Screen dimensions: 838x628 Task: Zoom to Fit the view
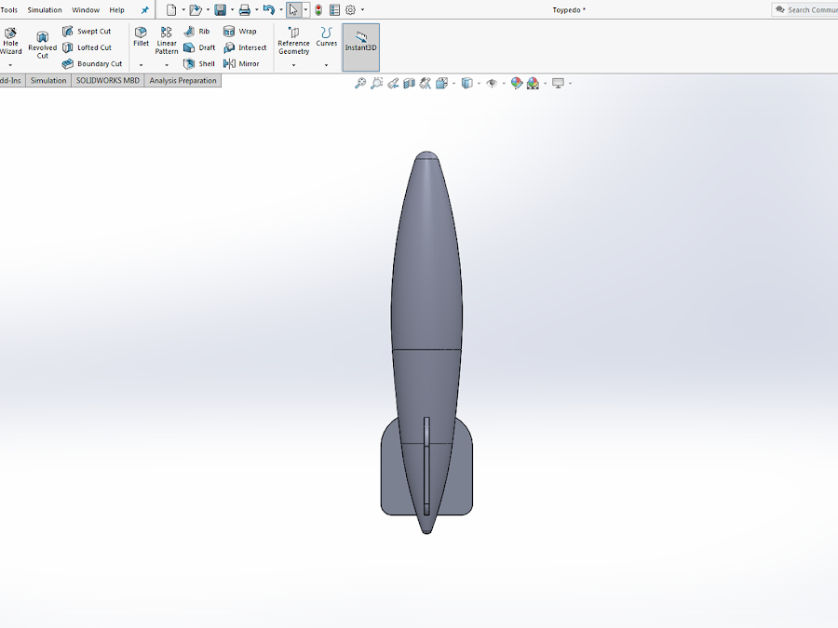click(360, 84)
